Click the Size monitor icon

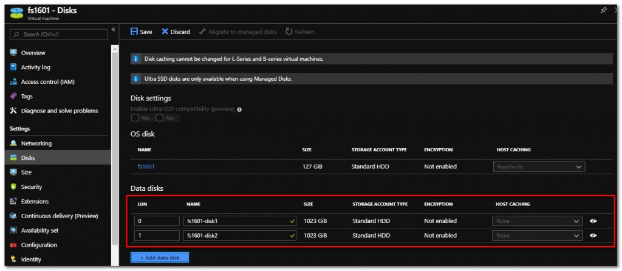13,172
